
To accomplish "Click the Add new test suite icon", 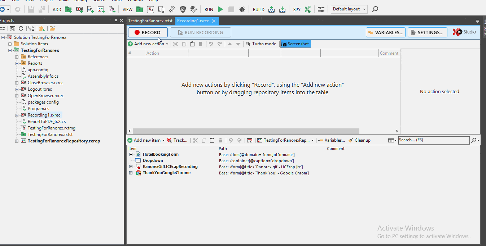I will coord(69,10).
